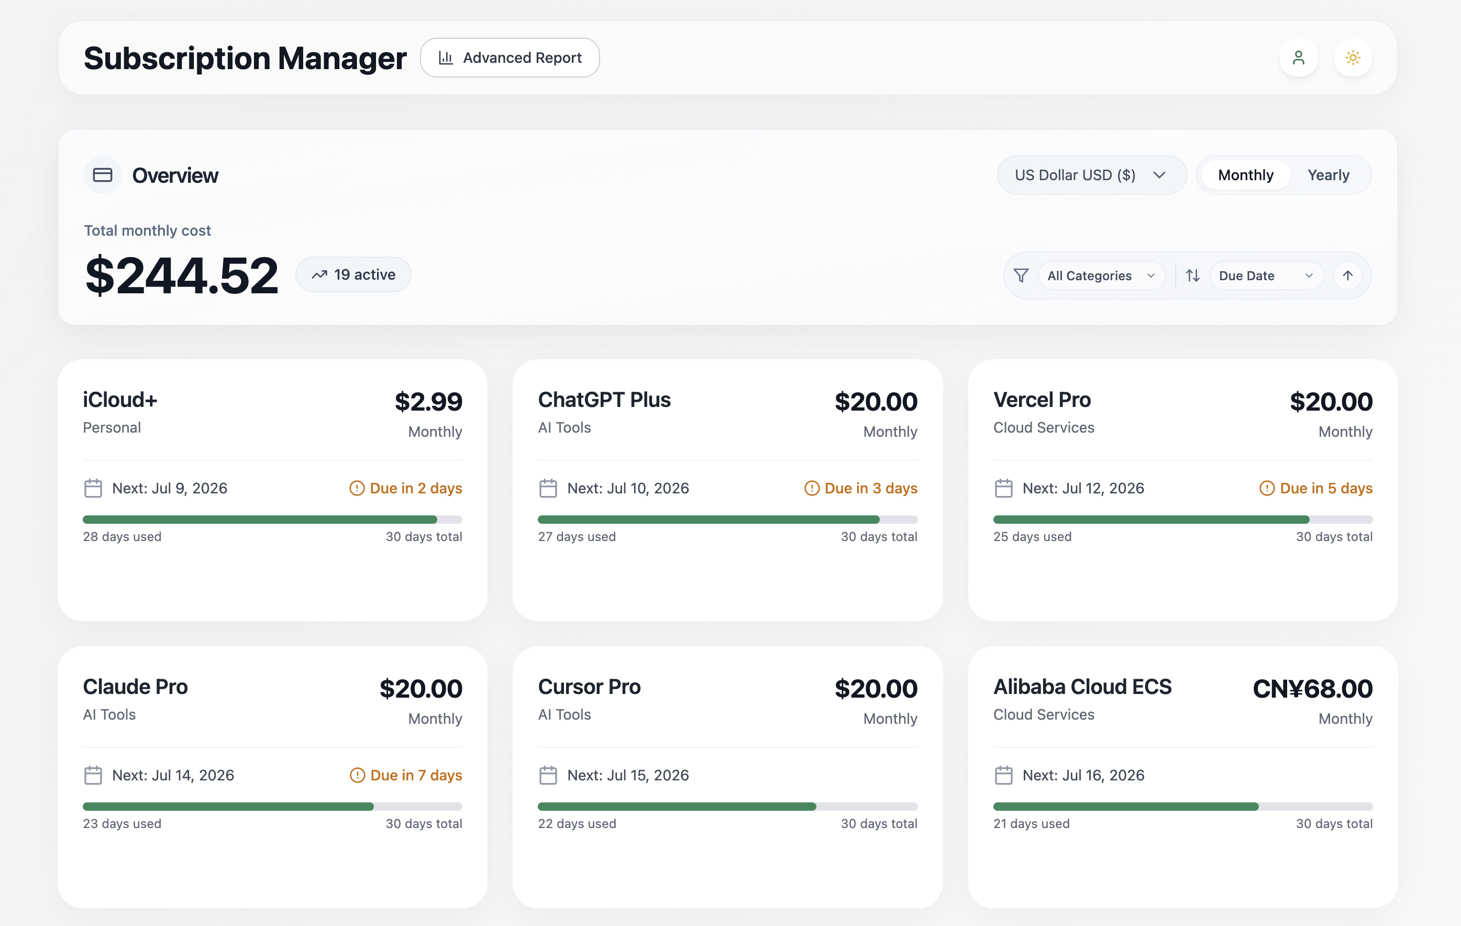This screenshot has height=926, width=1461.
Task: Click the Claude Pro progress bar
Action: pyautogui.click(x=272, y=807)
